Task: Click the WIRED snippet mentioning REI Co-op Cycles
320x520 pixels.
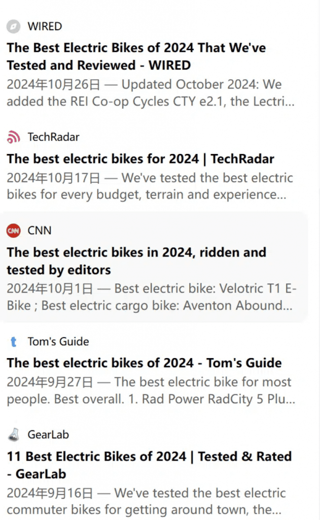Action: (151, 93)
